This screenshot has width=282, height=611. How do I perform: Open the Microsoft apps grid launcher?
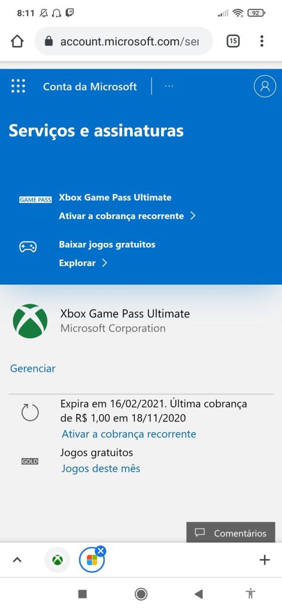[x=18, y=86]
